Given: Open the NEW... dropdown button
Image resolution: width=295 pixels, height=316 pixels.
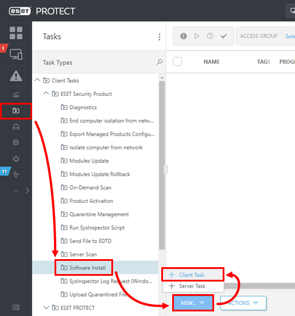Looking at the screenshot, I should [x=193, y=303].
